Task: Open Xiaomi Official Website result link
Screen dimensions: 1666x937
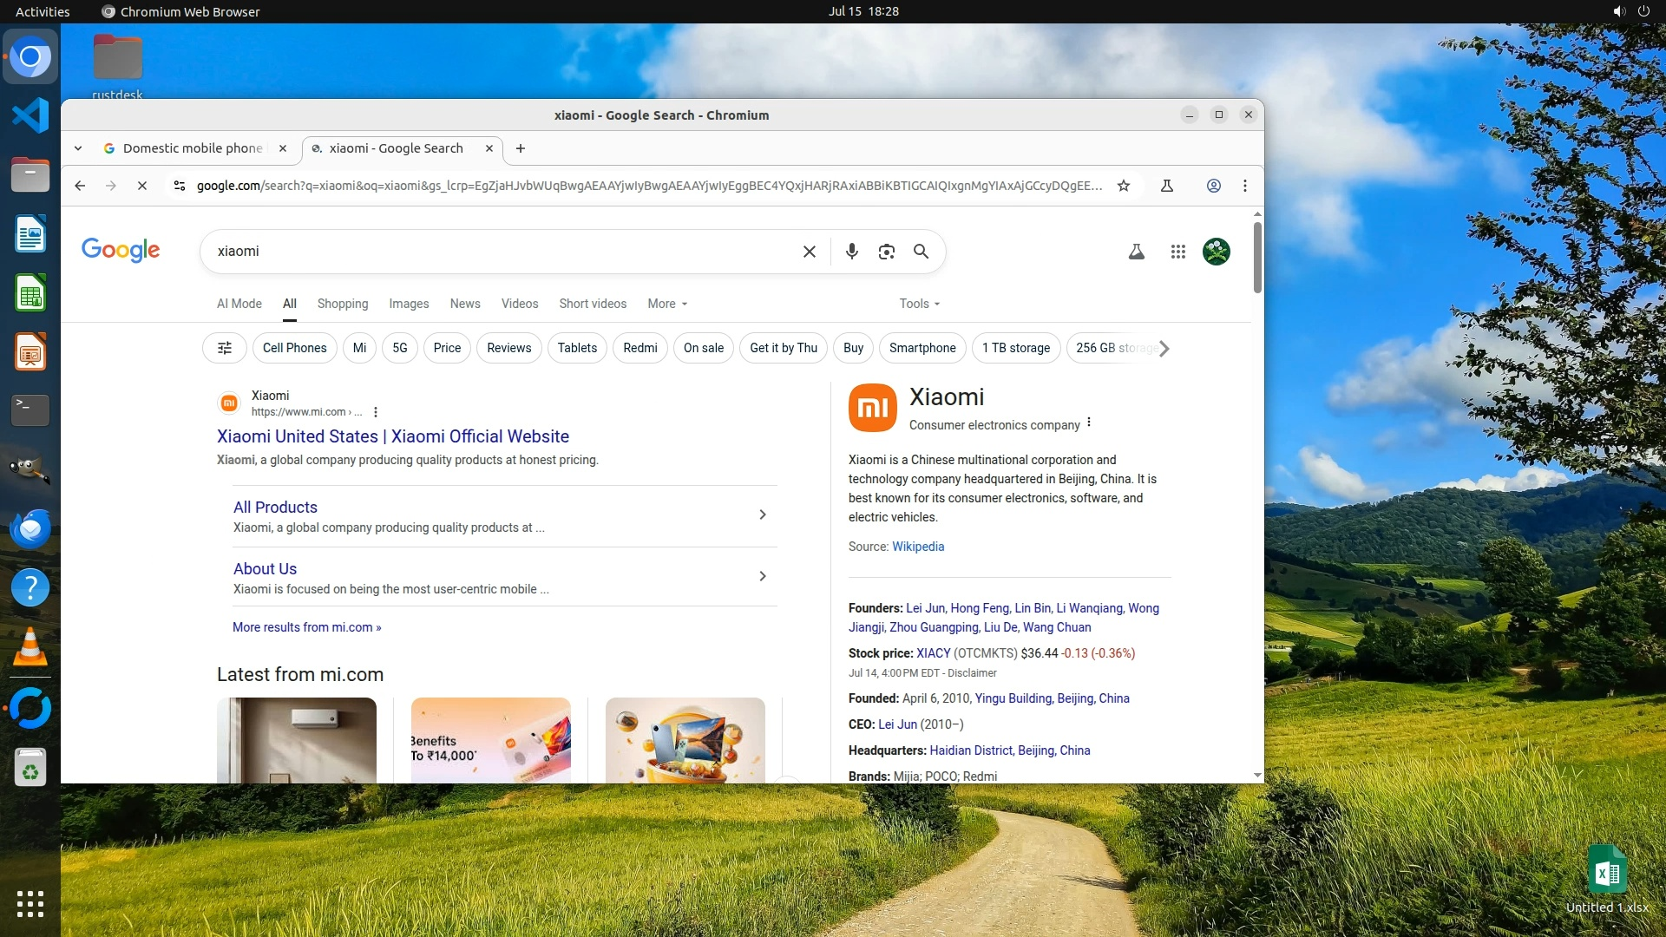Action: pyautogui.click(x=392, y=436)
